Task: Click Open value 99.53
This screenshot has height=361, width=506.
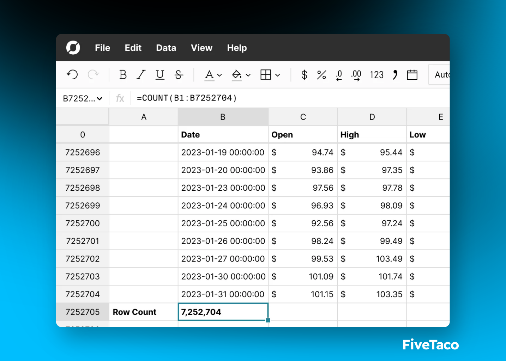Action: [x=303, y=259]
